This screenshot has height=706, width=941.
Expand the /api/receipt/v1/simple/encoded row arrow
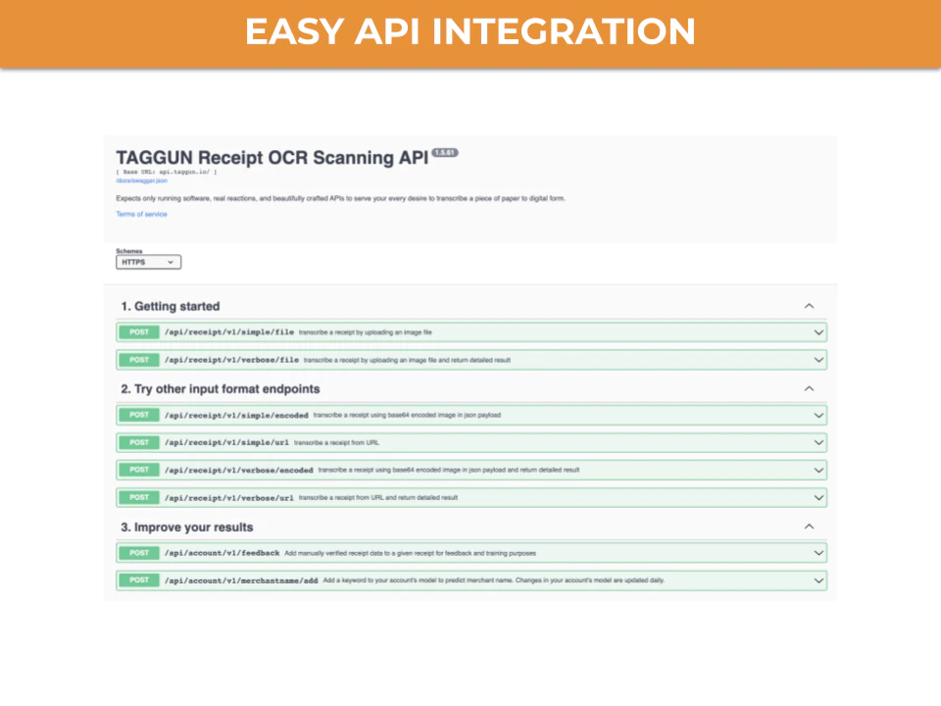818,416
